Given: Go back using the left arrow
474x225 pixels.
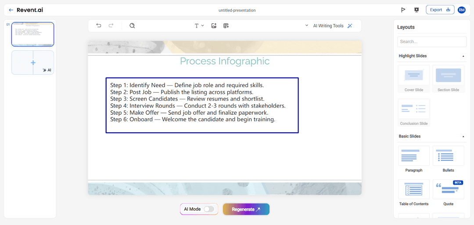Looking at the screenshot, I should click(x=11, y=10).
